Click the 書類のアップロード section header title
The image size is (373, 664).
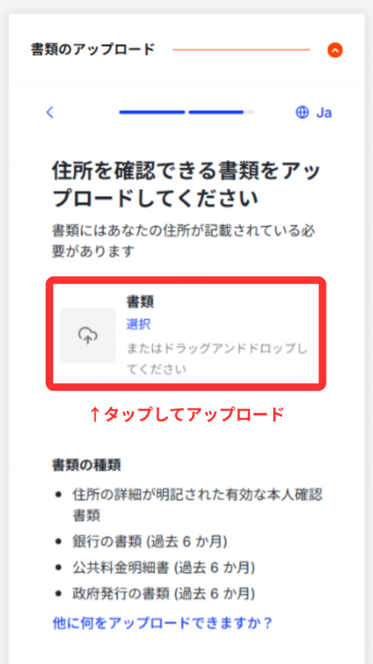point(93,50)
